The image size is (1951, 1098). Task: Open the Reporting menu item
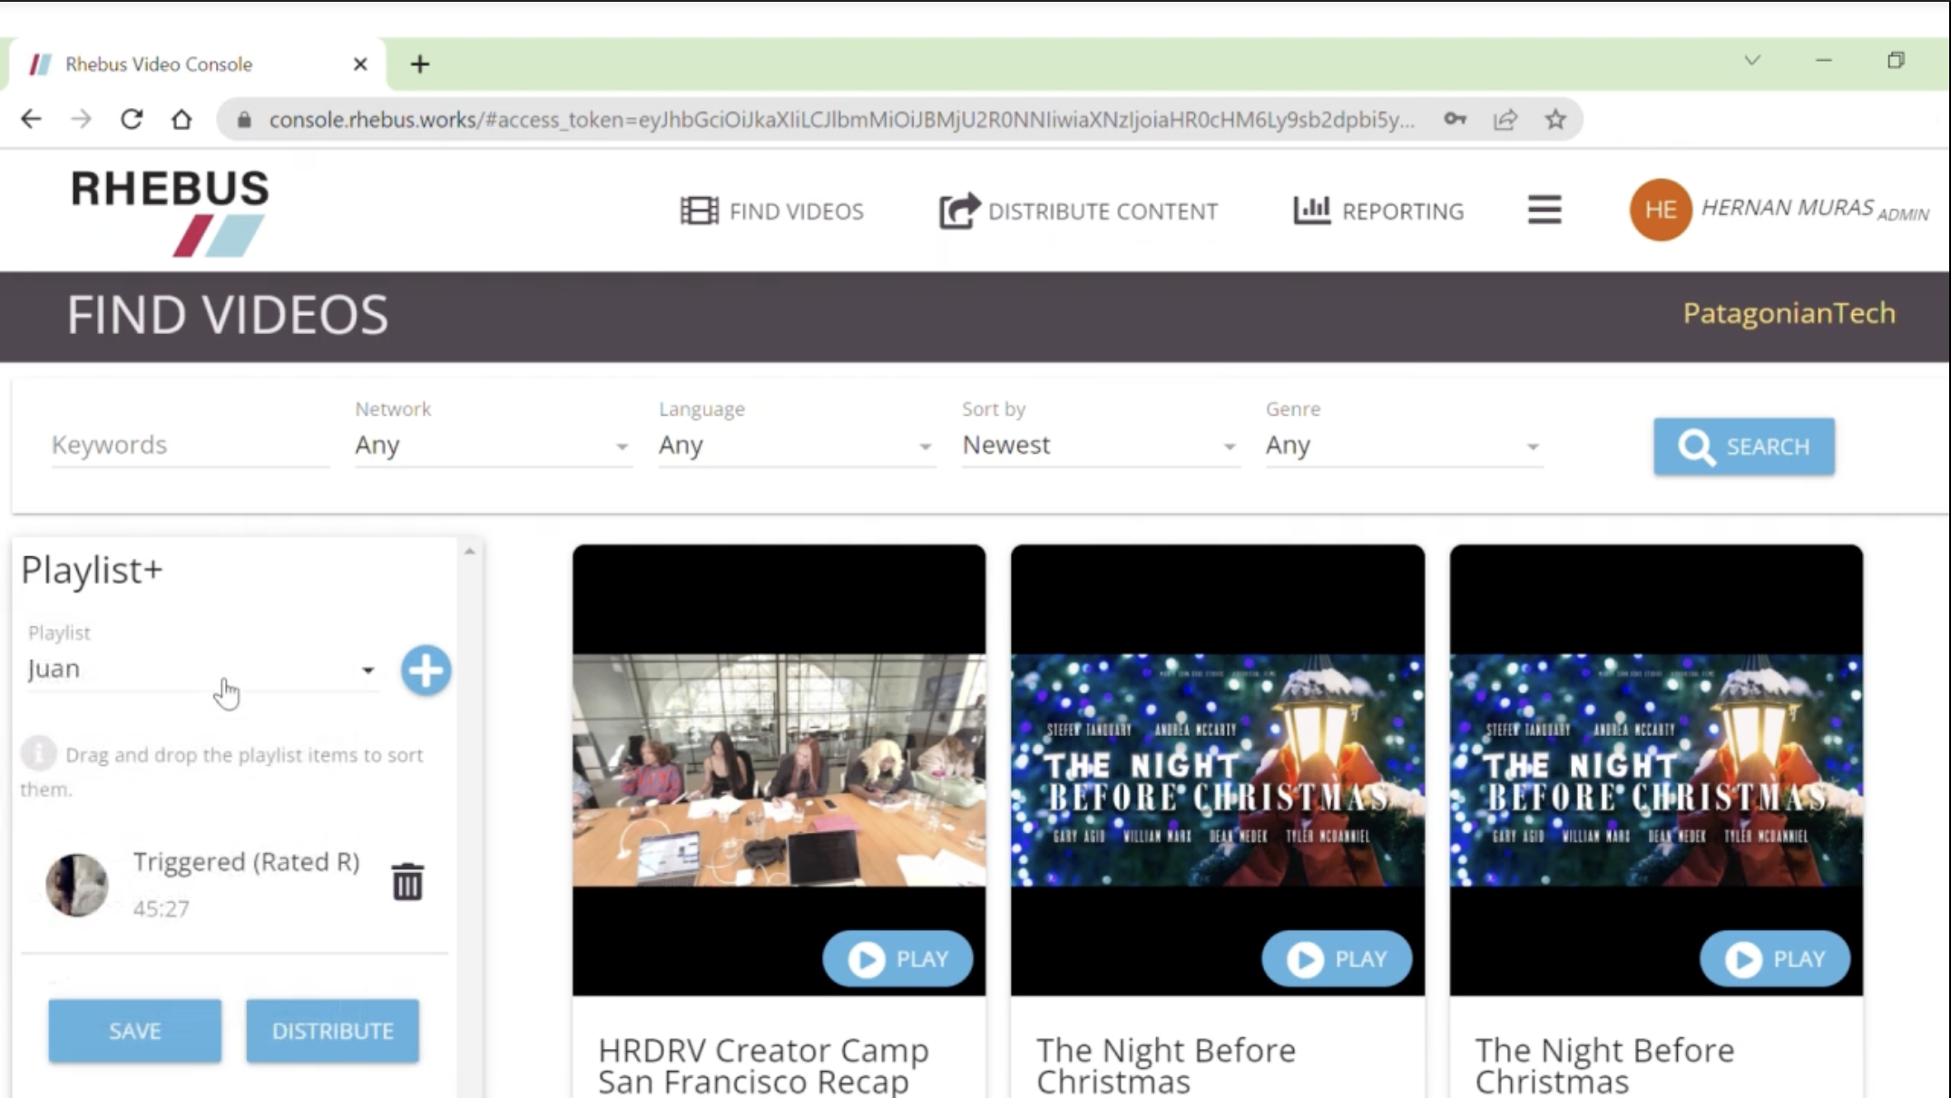pos(1378,211)
